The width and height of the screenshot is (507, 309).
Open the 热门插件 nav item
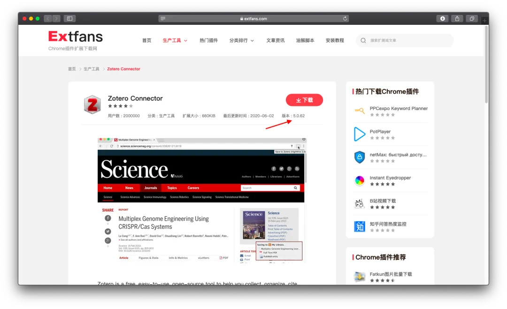point(208,41)
